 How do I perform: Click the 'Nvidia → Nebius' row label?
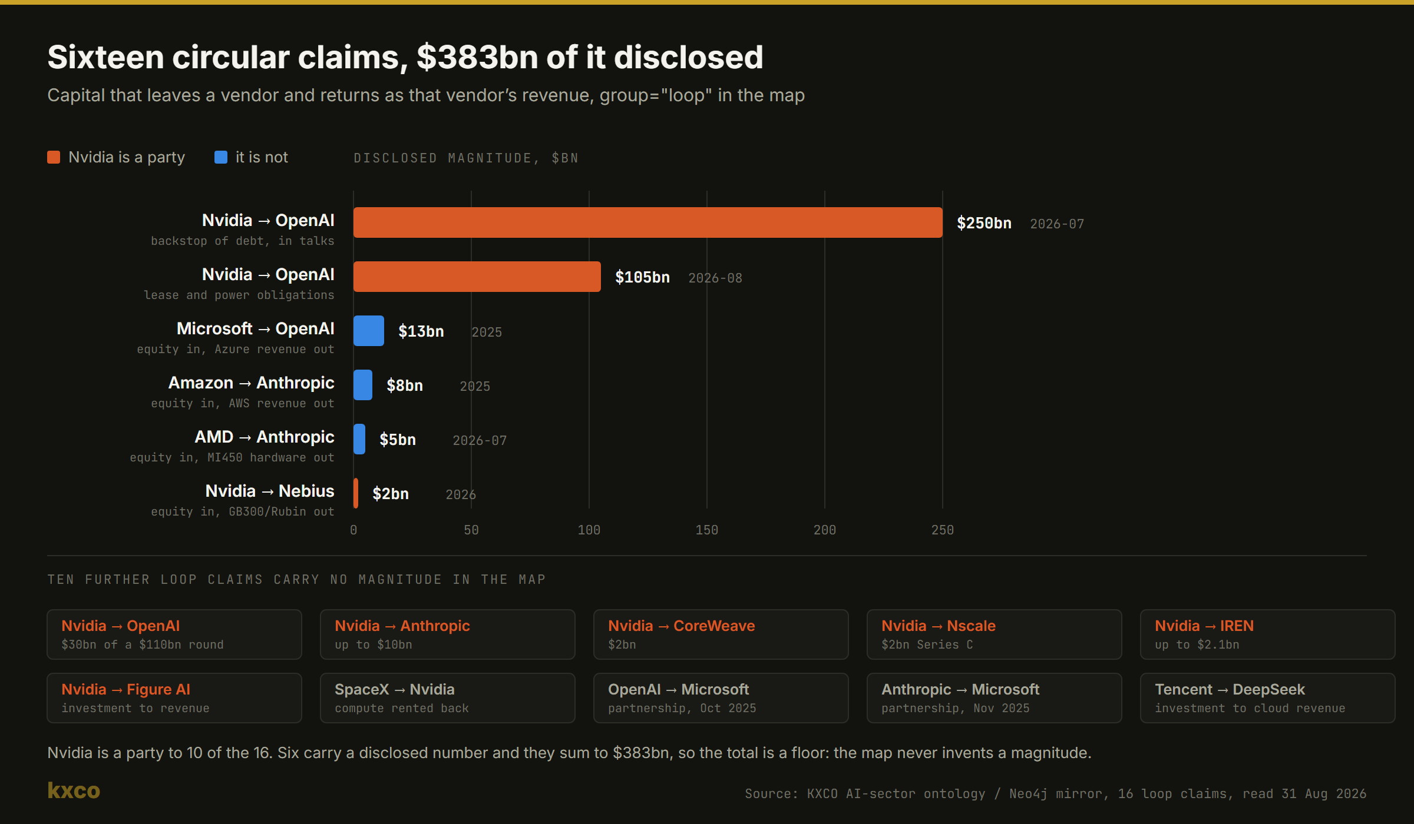(x=270, y=491)
